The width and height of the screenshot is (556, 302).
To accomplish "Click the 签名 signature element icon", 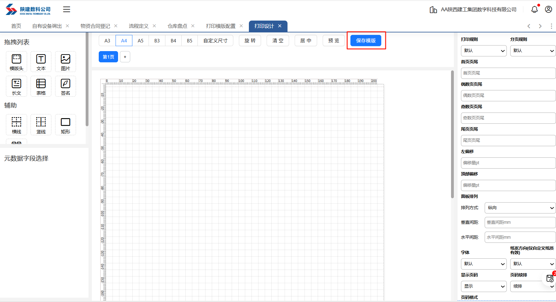I will tap(65, 86).
